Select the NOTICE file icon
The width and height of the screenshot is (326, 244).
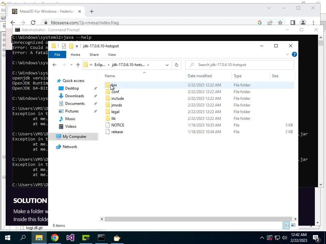(108, 125)
